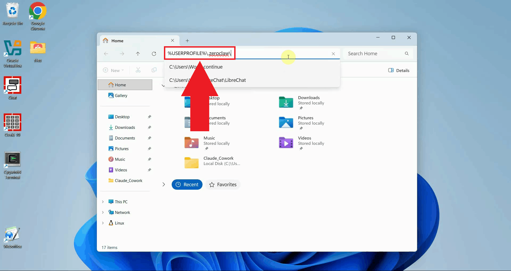The height and width of the screenshot is (271, 511).
Task: Clear the address bar text
Action: tap(333, 54)
